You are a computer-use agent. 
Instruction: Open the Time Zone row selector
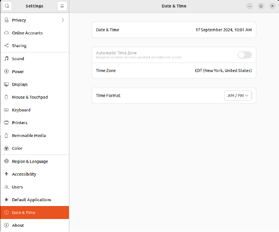point(174,71)
